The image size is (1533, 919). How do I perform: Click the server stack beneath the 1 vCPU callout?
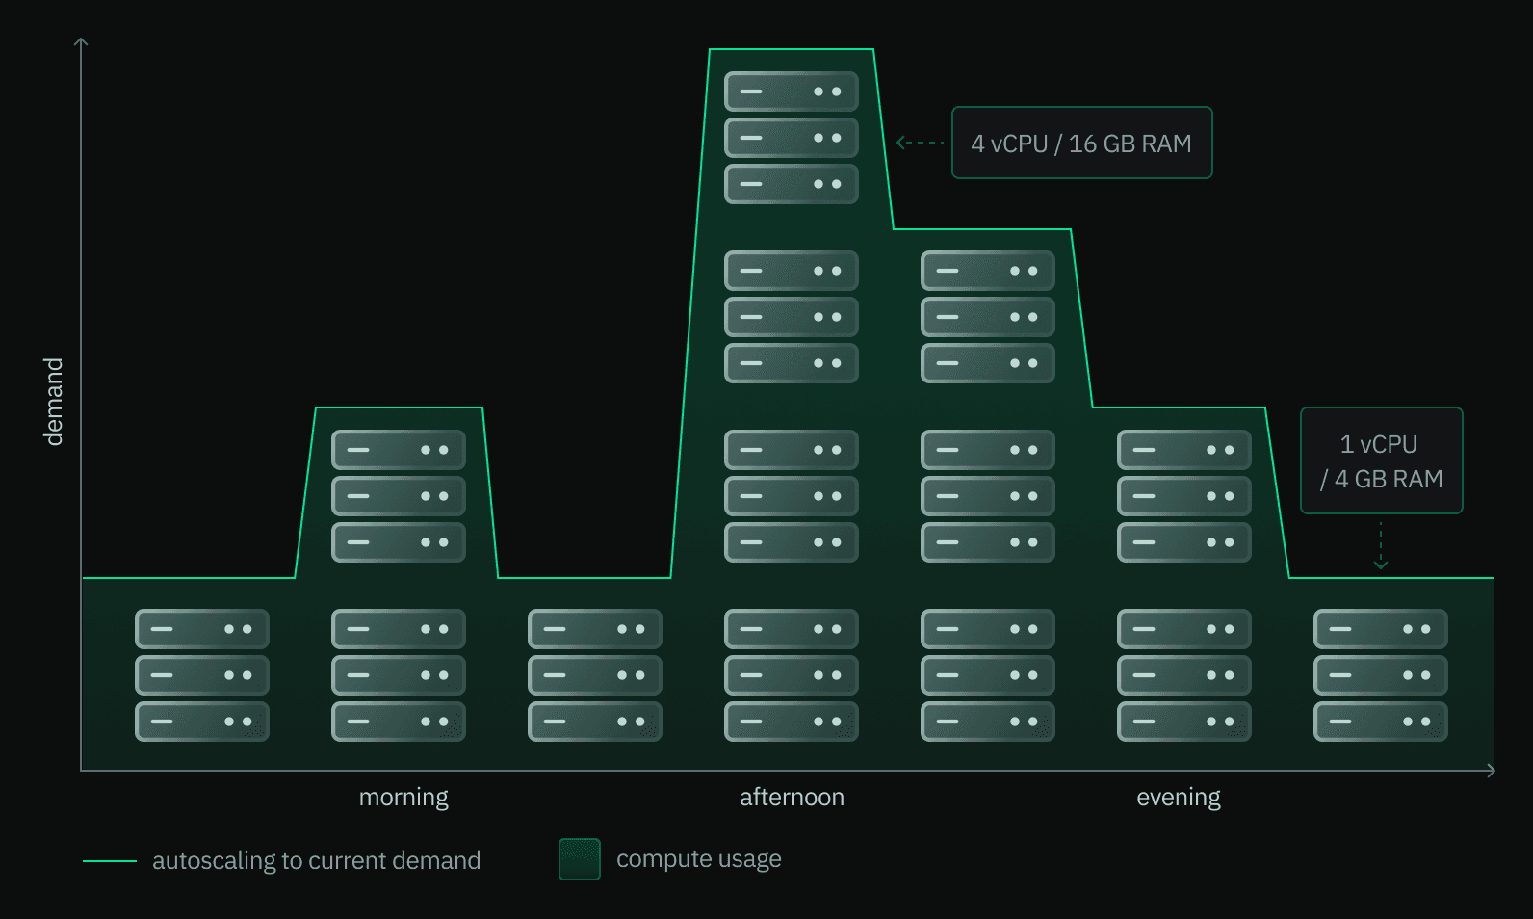point(1380,675)
